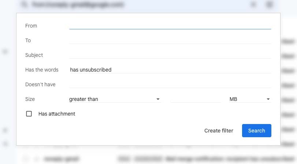Screen dimensions: 297x164
Task: Click into the To field
Action: point(170,40)
